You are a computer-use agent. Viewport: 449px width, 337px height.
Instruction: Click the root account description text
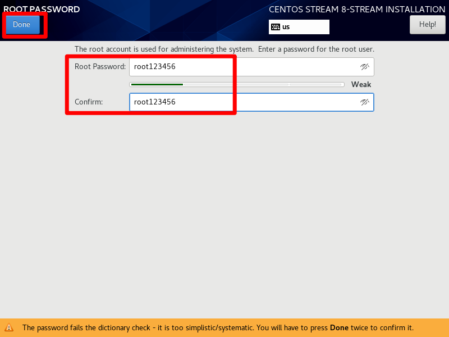coord(224,49)
